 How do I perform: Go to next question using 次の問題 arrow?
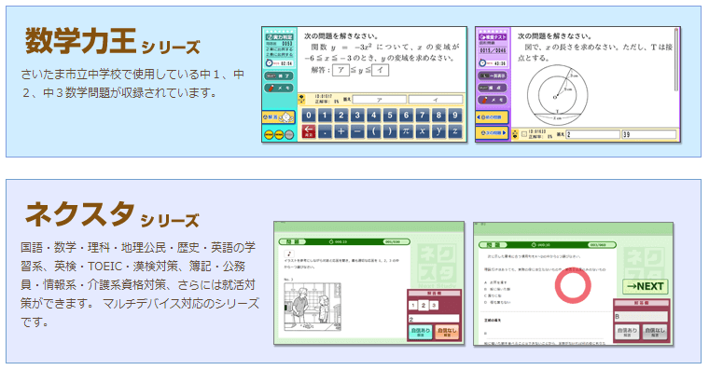493,133
